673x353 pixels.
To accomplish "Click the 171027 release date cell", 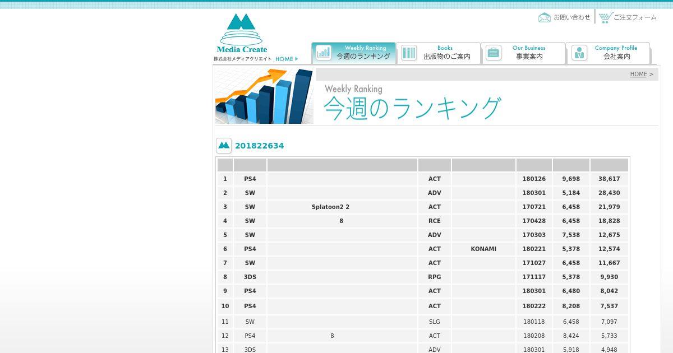I will click(534, 263).
